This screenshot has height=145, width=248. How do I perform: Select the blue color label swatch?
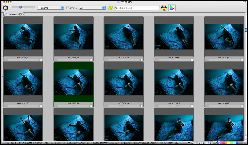coord(237,143)
